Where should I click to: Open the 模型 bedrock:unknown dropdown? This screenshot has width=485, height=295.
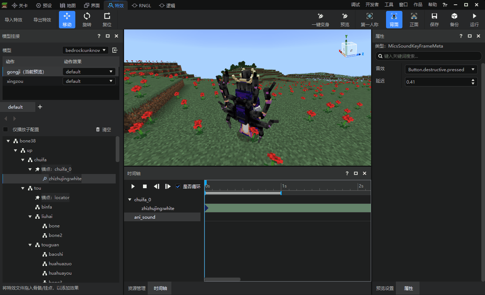(86, 50)
